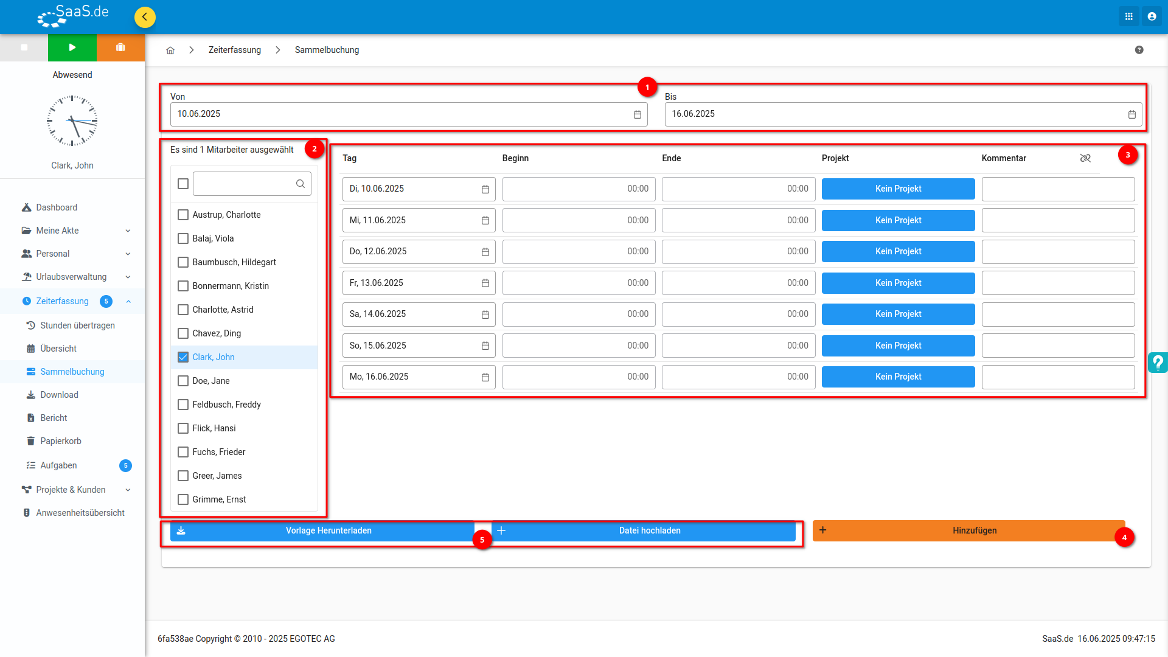Collapse sidebar with yellow arrow button
This screenshot has height=657, width=1168.
(x=145, y=17)
